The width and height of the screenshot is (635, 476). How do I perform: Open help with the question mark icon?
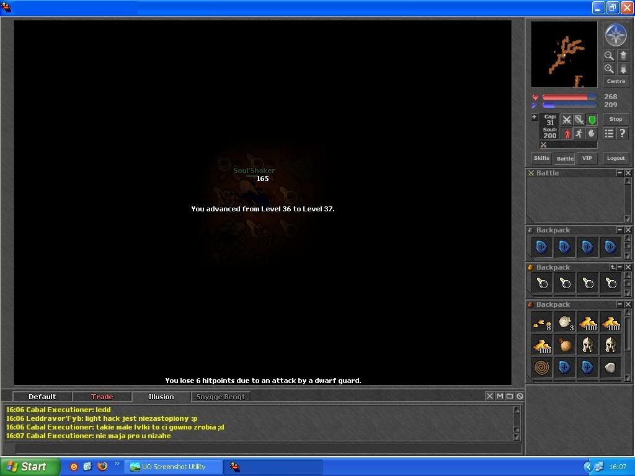pos(623,133)
